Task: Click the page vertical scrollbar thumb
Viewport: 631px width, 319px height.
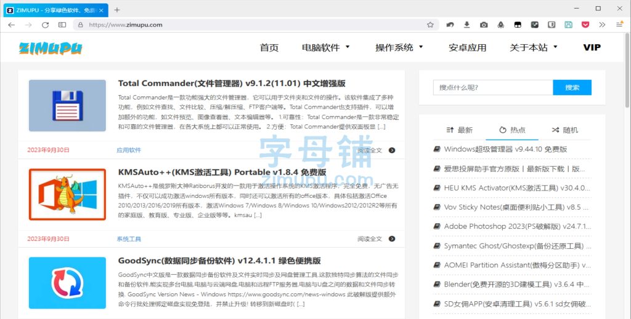Action: [x=627, y=71]
